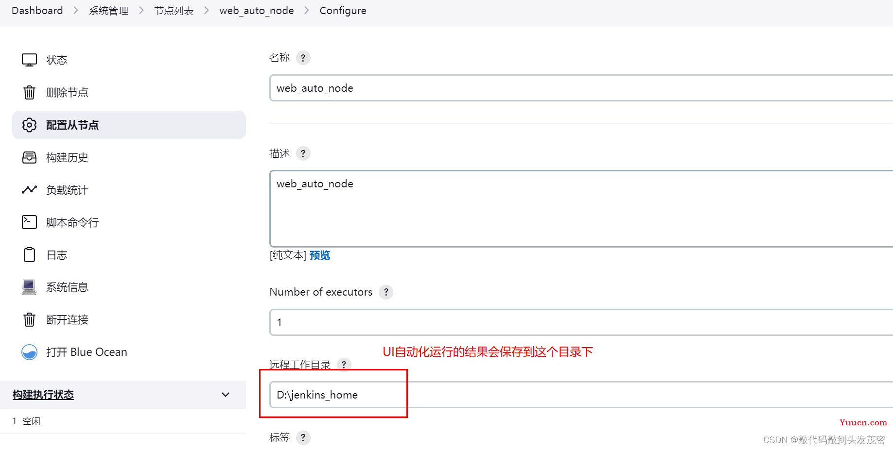Focus the 描述 text area
Image resolution: width=893 pixels, height=449 pixels.
click(x=581, y=209)
